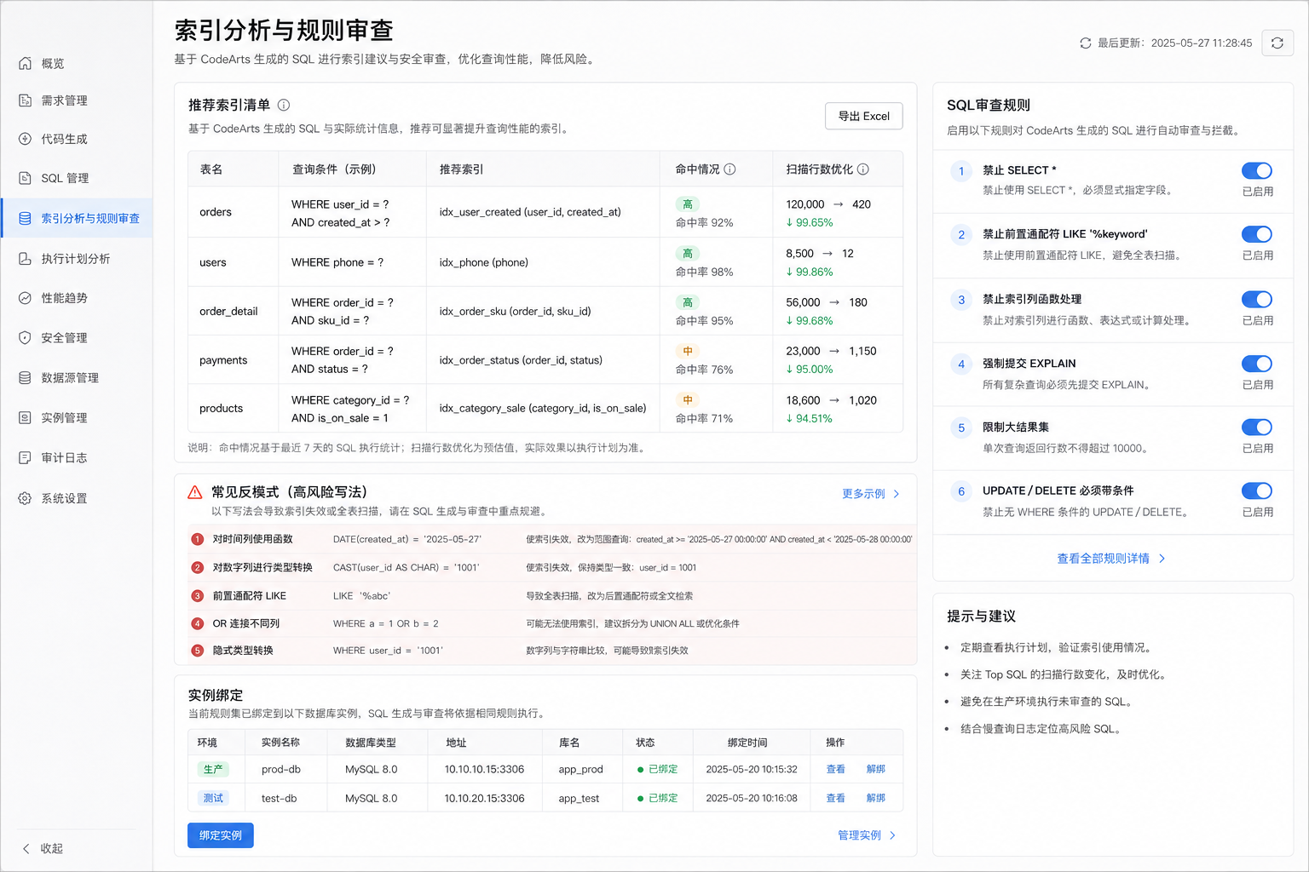Go to 代码生成 menu item
The image size is (1309, 872).
click(77, 139)
